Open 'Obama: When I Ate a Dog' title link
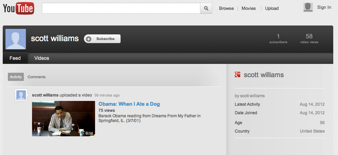Screen dimensions: 338x155 tap(129, 104)
